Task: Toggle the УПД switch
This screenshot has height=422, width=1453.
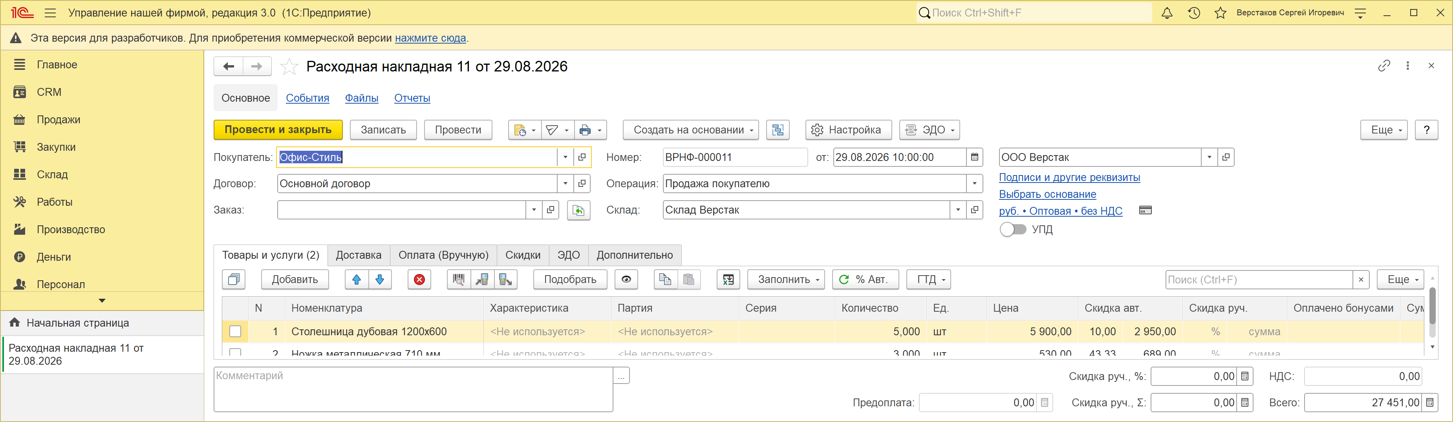Action: point(1012,230)
